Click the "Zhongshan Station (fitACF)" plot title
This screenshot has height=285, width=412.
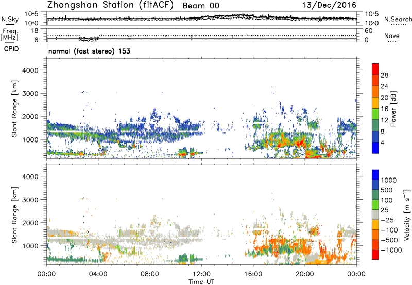[x=110, y=5]
